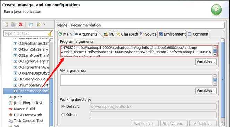Click the Q3DeptEarliestEm Java icon
230x127 pixels.
click(15, 43)
